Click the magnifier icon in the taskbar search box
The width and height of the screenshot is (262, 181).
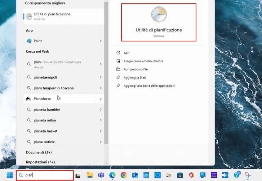(21, 175)
